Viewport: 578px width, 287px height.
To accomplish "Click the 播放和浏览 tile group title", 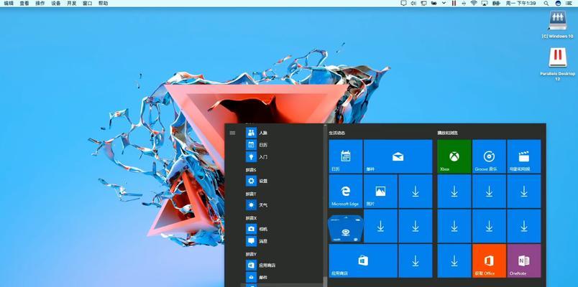I will coord(447,133).
